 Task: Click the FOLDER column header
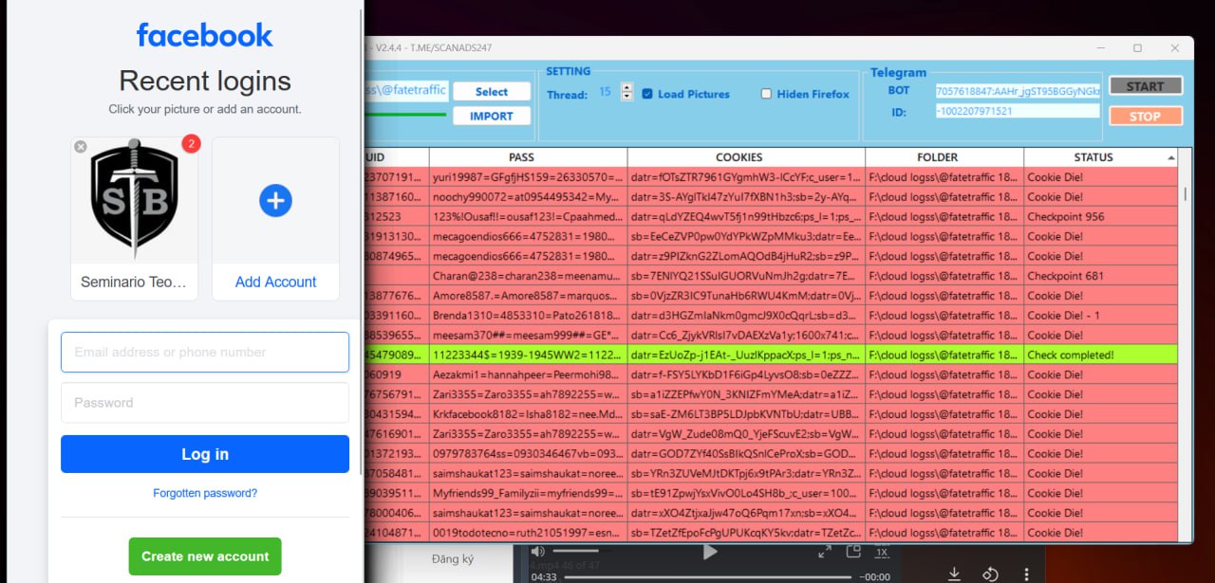(x=944, y=157)
